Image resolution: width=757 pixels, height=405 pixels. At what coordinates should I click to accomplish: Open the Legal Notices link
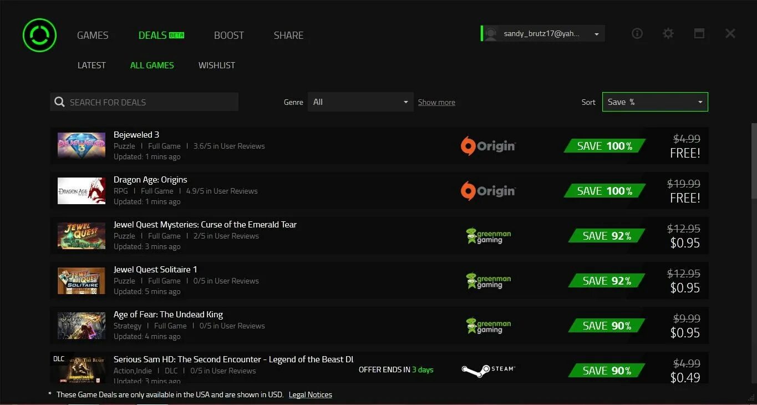pyautogui.click(x=311, y=394)
